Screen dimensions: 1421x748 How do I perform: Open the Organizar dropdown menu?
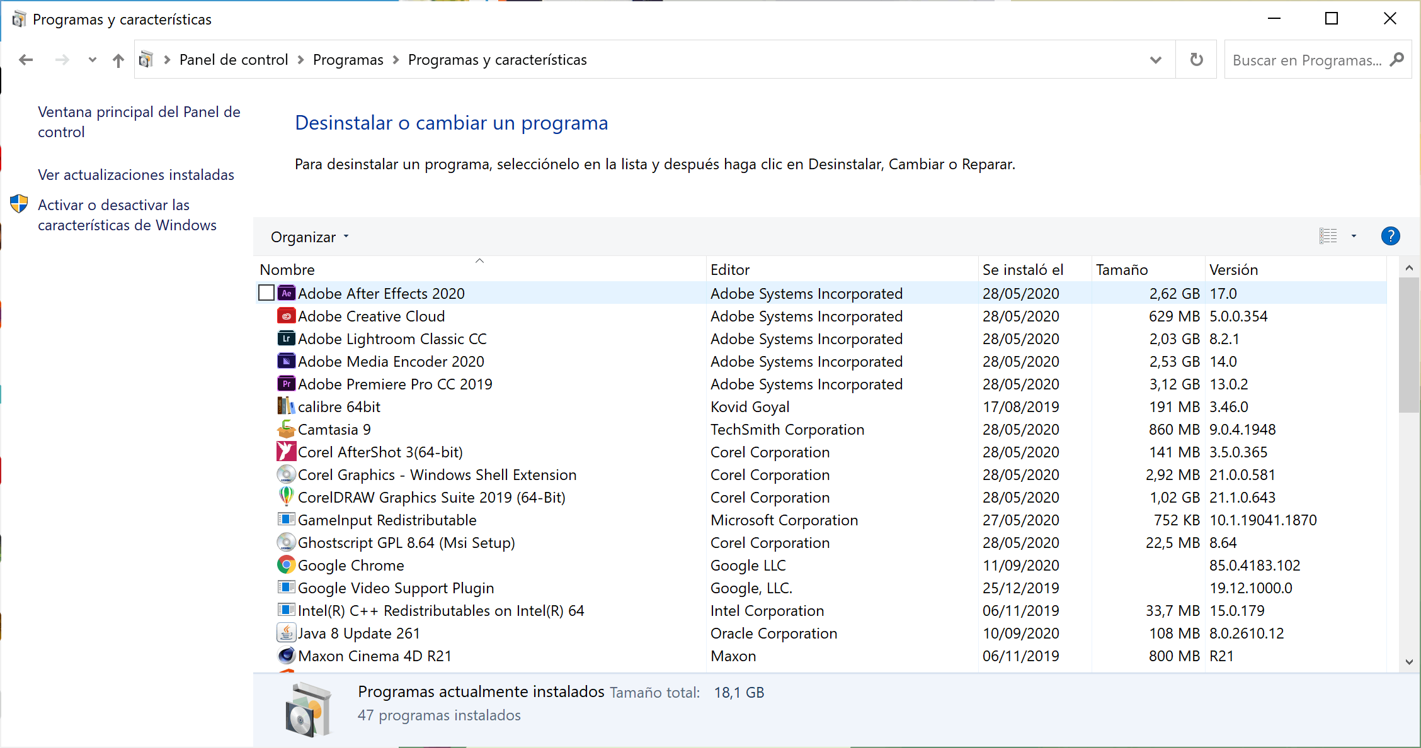pos(309,237)
